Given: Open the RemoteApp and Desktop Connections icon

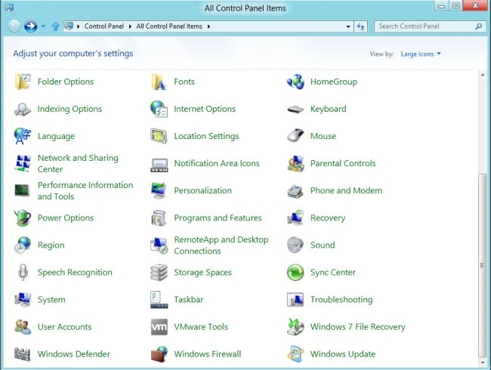Looking at the screenshot, I should pos(159,245).
